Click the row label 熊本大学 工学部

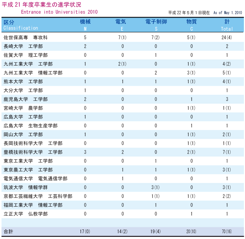click(x=23, y=82)
